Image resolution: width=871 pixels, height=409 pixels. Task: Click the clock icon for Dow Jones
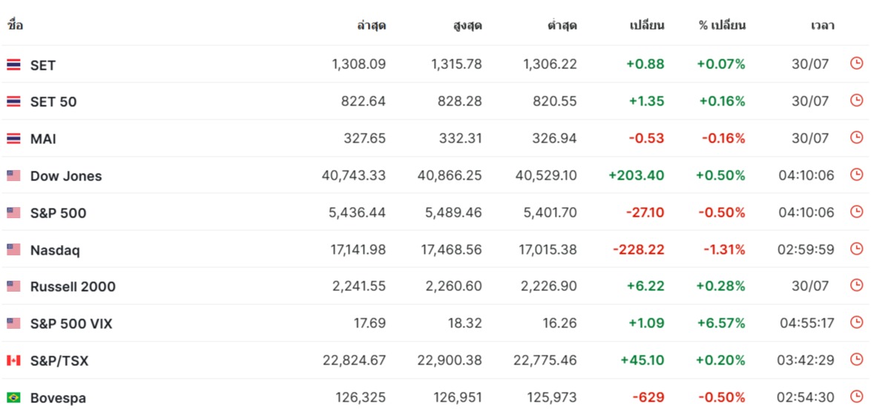point(856,175)
